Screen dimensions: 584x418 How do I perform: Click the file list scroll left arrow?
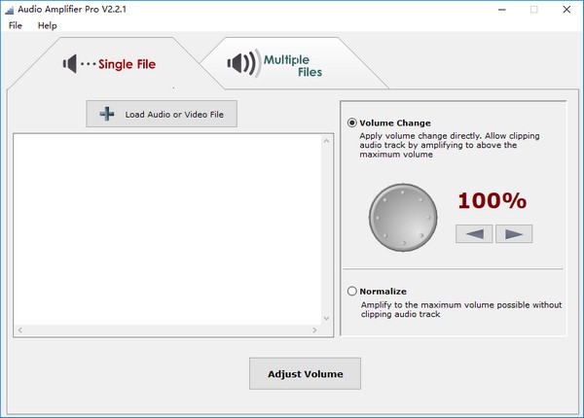pyautogui.click(x=20, y=331)
